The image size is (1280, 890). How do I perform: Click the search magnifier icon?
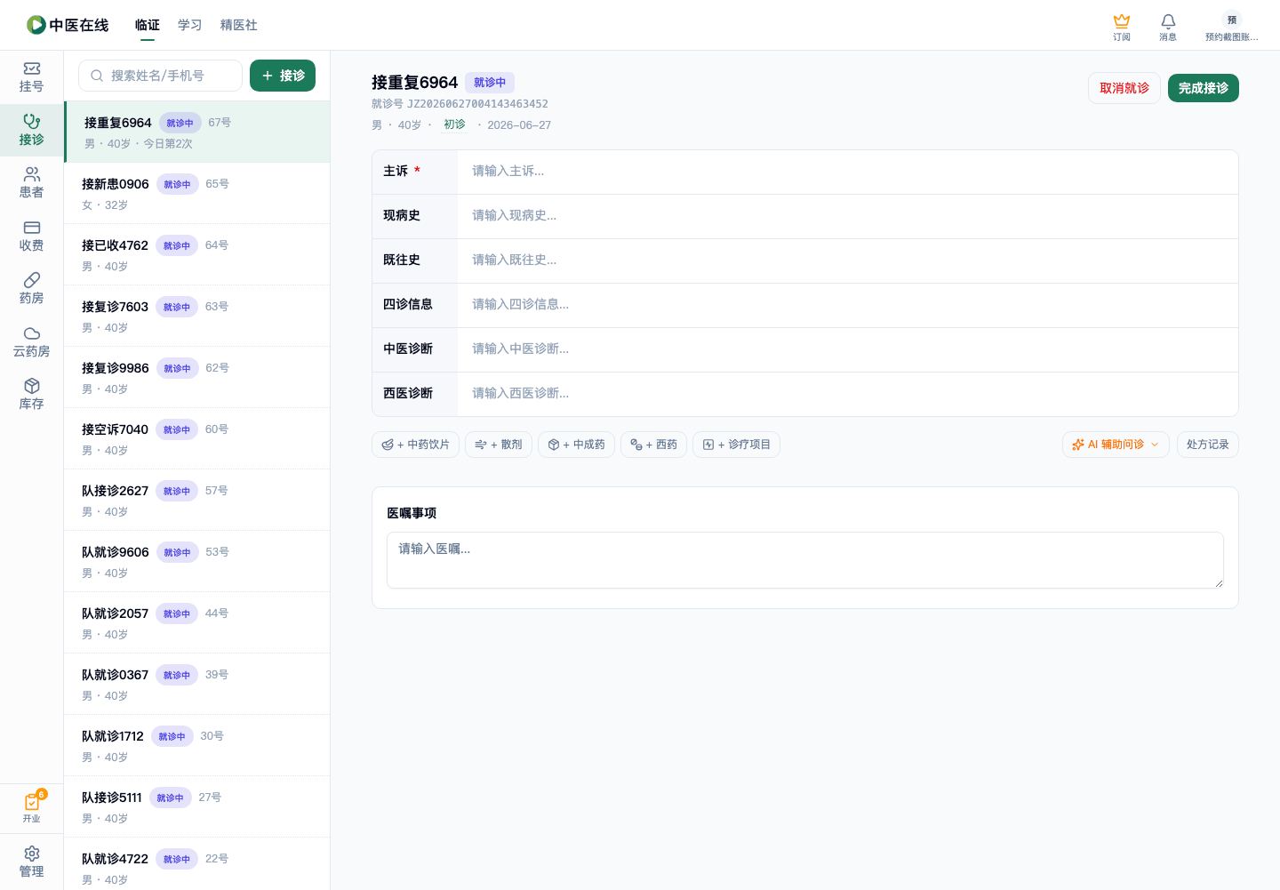(97, 76)
